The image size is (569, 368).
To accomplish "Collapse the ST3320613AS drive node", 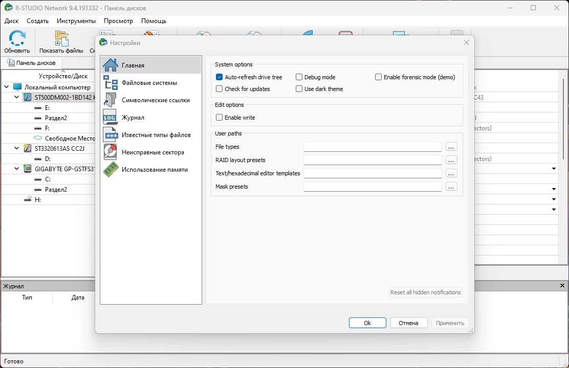I will (16, 148).
